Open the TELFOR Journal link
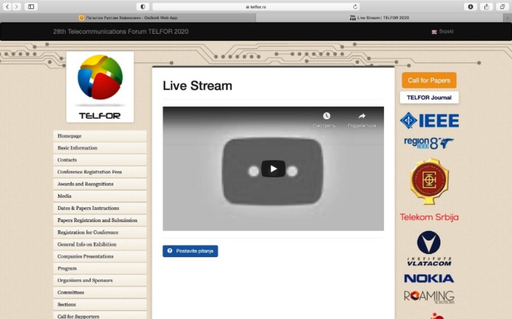512x319 pixels. (429, 97)
